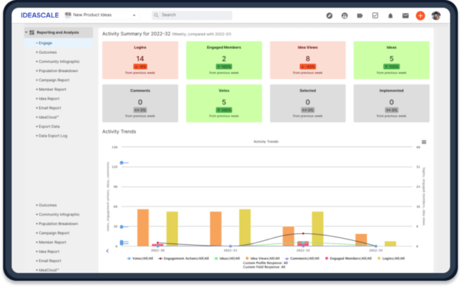Click the Idea Views summary card

pos(308,60)
